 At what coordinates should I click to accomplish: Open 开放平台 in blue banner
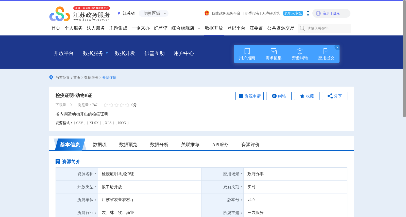(64, 53)
